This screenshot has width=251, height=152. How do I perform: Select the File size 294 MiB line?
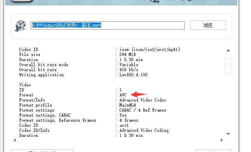click(x=77, y=54)
